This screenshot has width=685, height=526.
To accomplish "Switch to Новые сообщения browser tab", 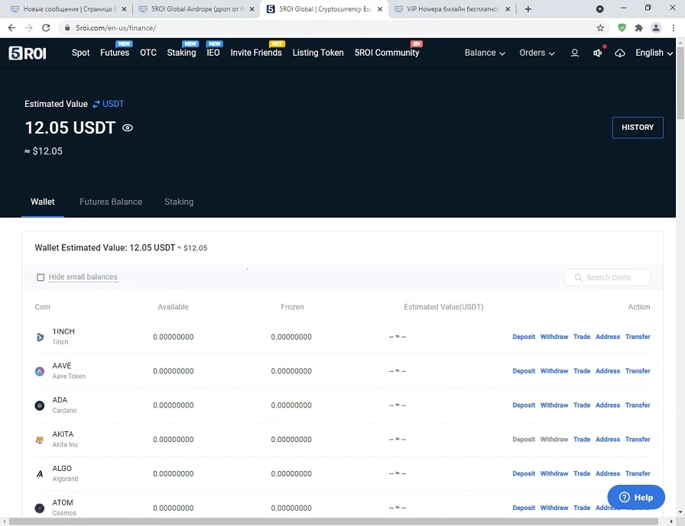I will pos(69,8).
